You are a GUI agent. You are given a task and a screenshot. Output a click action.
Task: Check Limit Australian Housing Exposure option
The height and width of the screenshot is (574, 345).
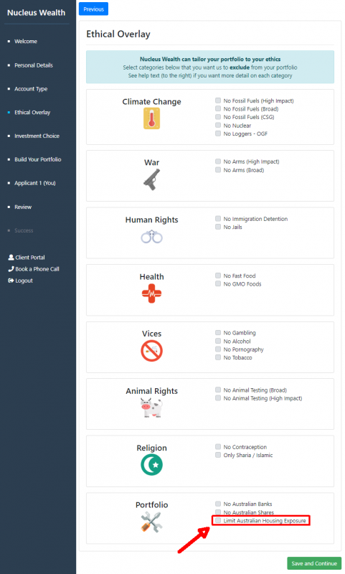click(x=218, y=520)
